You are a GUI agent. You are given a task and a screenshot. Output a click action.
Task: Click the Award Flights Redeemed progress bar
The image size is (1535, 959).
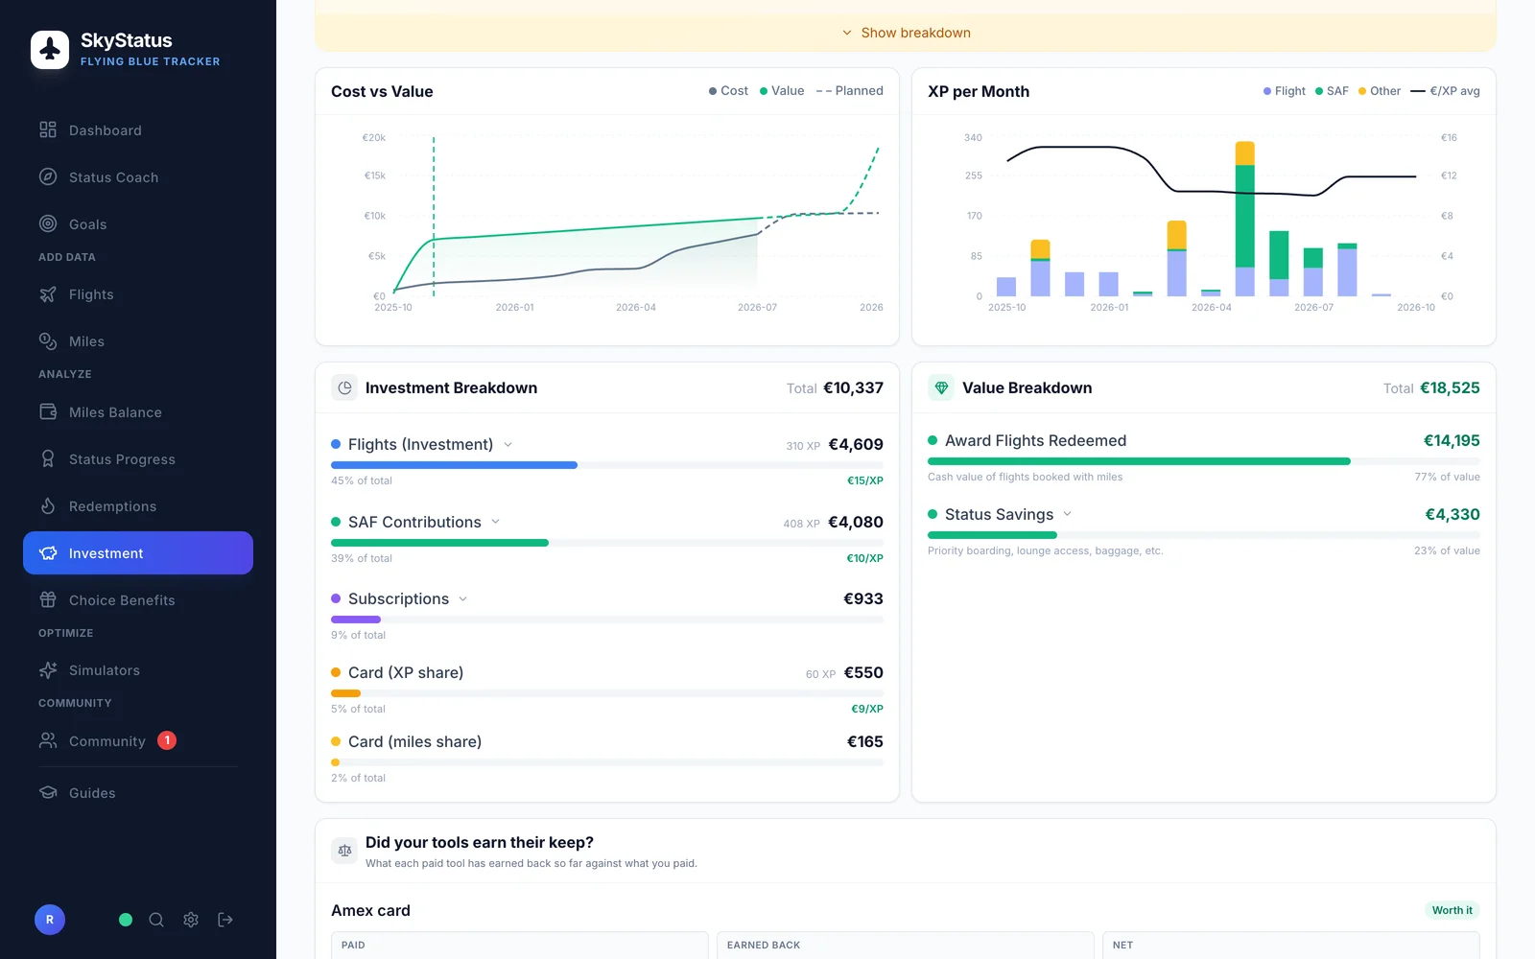1139,461
